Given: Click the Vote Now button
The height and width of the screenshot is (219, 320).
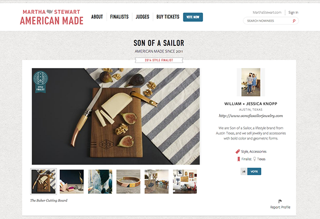Looking at the screenshot, I should [193, 17].
